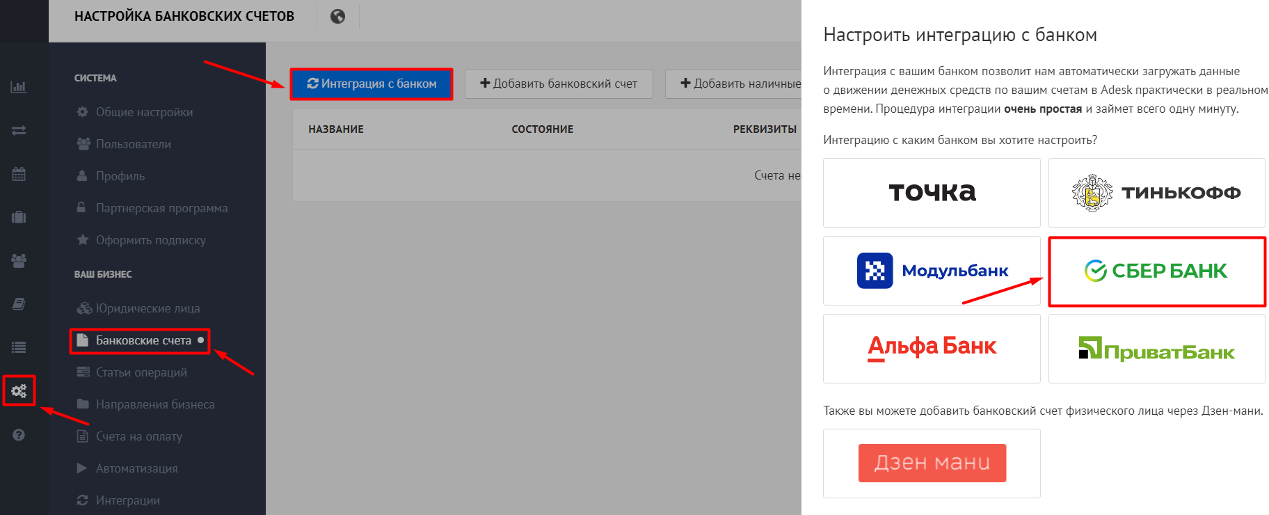Open Пользователи menu item
Screen dimensions: 1269x515
click(x=134, y=144)
